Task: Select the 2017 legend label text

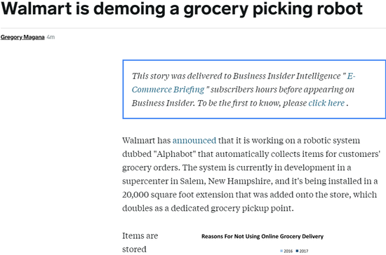Action: 304,251
